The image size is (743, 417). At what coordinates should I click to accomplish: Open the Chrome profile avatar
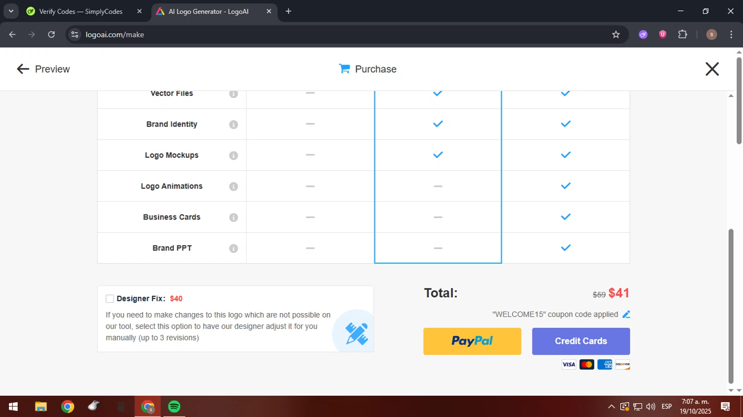pos(711,35)
